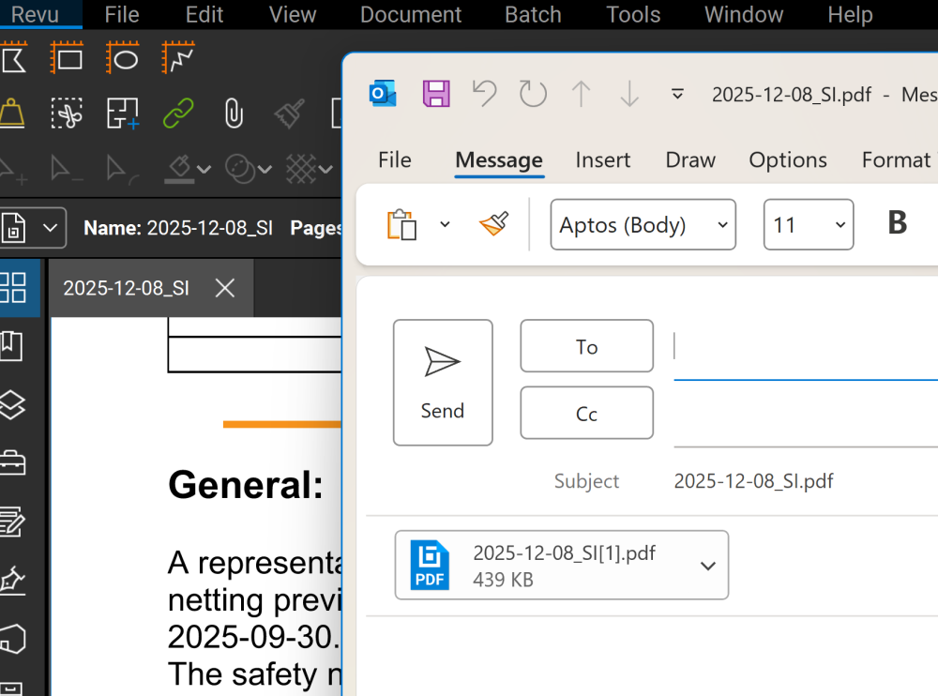Viewport: 938px width, 696px height.
Task: Open the Document menu in Revu
Action: (x=410, y=15)
